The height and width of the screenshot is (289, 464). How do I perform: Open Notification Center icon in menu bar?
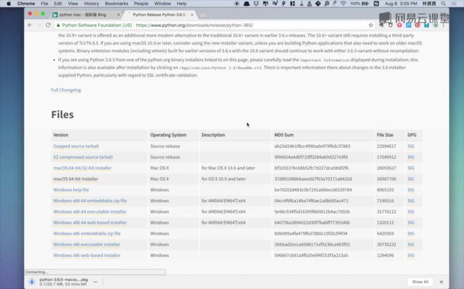coord(454,4)
